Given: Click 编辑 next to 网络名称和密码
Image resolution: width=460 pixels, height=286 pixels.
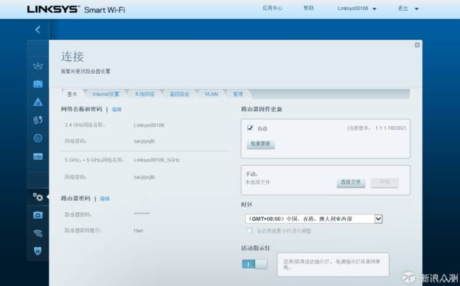Looking at the screenshot, I should pos(116,110).
